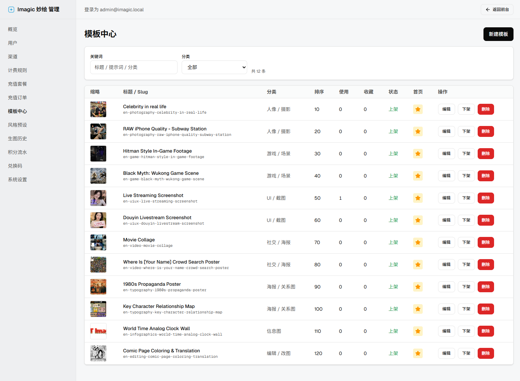Viewport: 520px width, 381px height.
Task: Open the 分类 category dropdown
Action: [x=214, y=67]
